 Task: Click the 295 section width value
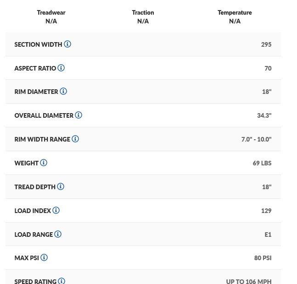click(x=266, y=44)
